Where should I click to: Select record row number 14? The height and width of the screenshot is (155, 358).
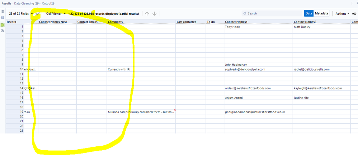click(15, 88)
